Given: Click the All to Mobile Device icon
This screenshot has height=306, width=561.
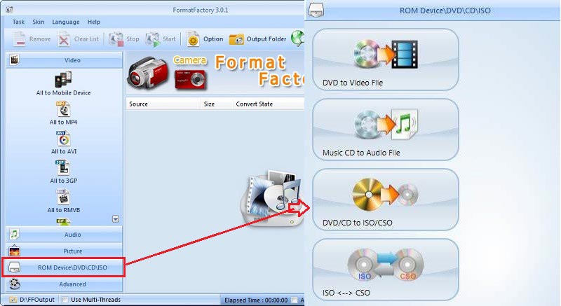Looking at the screenshot, I should 64,79.
